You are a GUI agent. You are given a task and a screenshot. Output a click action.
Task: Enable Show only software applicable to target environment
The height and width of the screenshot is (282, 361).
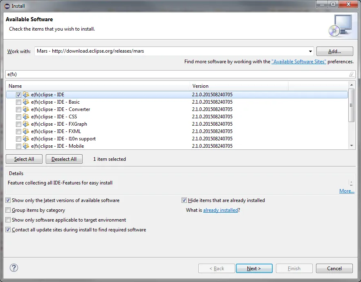click(x=8, y=220)
